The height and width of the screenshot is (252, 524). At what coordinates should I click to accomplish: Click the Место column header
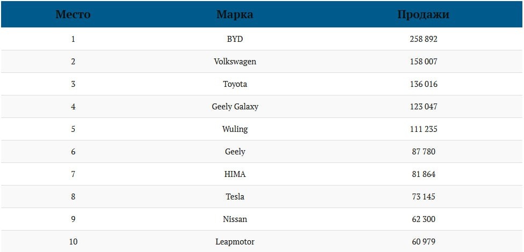click(x=73, y=14)
